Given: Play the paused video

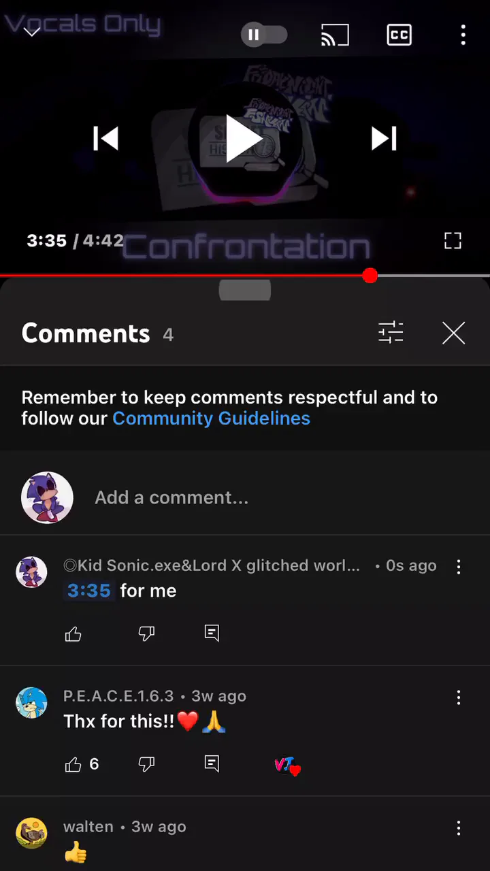Looking at the screenshot, I should [245, 139].
